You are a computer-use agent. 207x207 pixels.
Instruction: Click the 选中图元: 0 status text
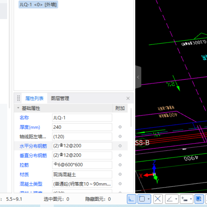click(57, 199)
